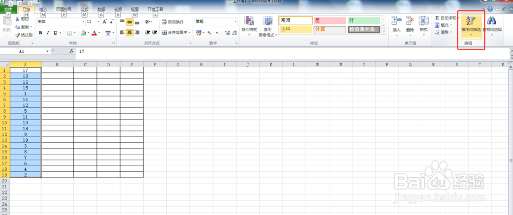The height and width of the screenshot is (215, 513).
Task: Open the borders dropdown arrow
Action: [74, 33]
